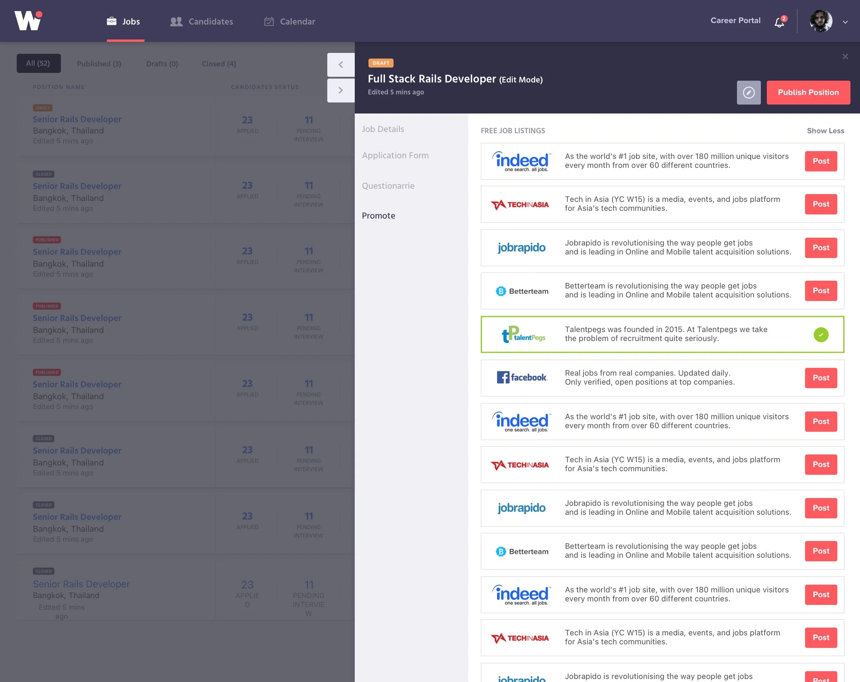Post to the second Jobrapido listing
The height and width of the screenshot is (682, 860).
(821, 508)
